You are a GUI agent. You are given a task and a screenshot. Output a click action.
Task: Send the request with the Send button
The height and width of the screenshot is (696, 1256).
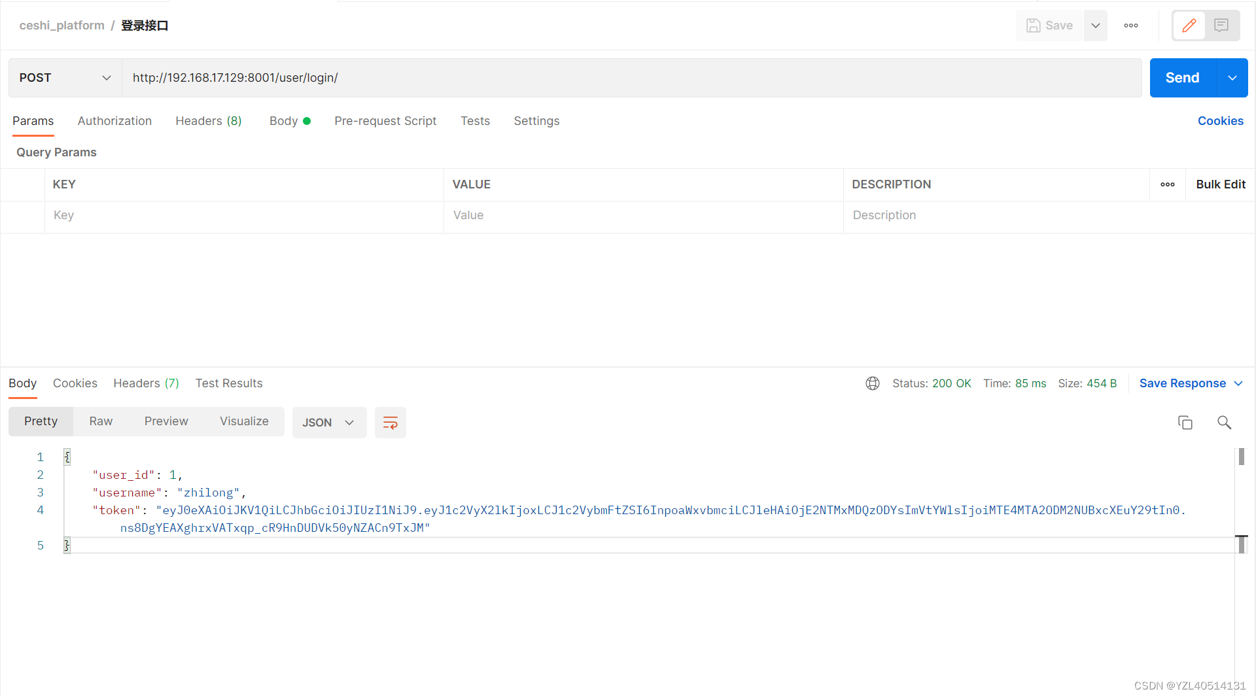[x=1183, y=78]
